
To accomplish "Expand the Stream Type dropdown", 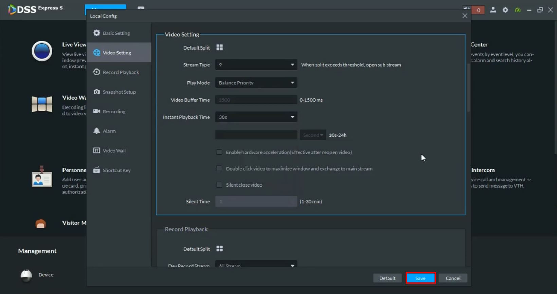I will (256, 65).
